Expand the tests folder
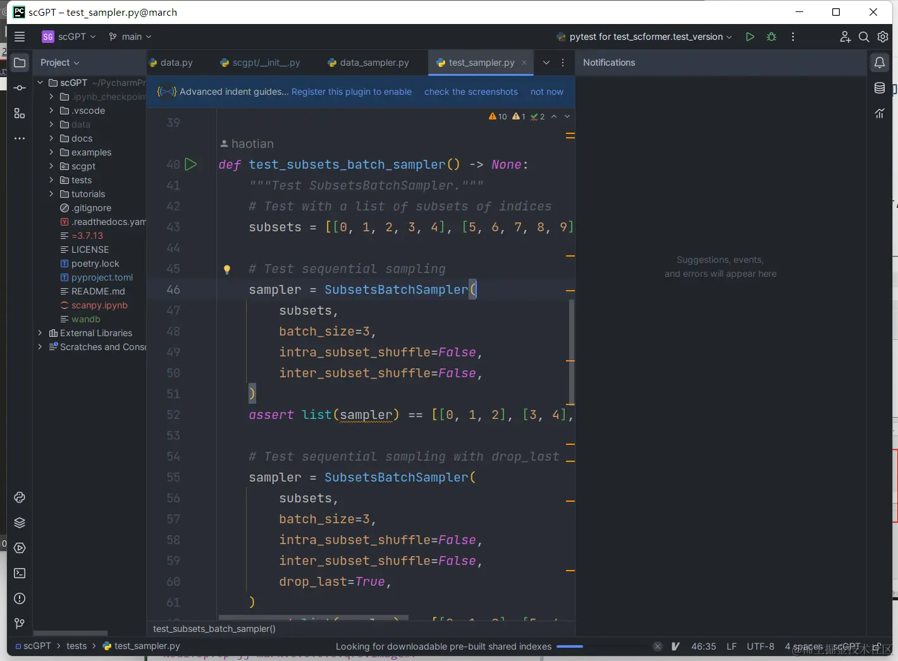Screen dimensions: 898x661 tap(51, 180)
